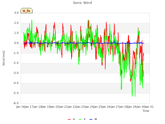Click the Jan 25 tick label
This screenshot has height=124, width=165.
pos(98,107)
